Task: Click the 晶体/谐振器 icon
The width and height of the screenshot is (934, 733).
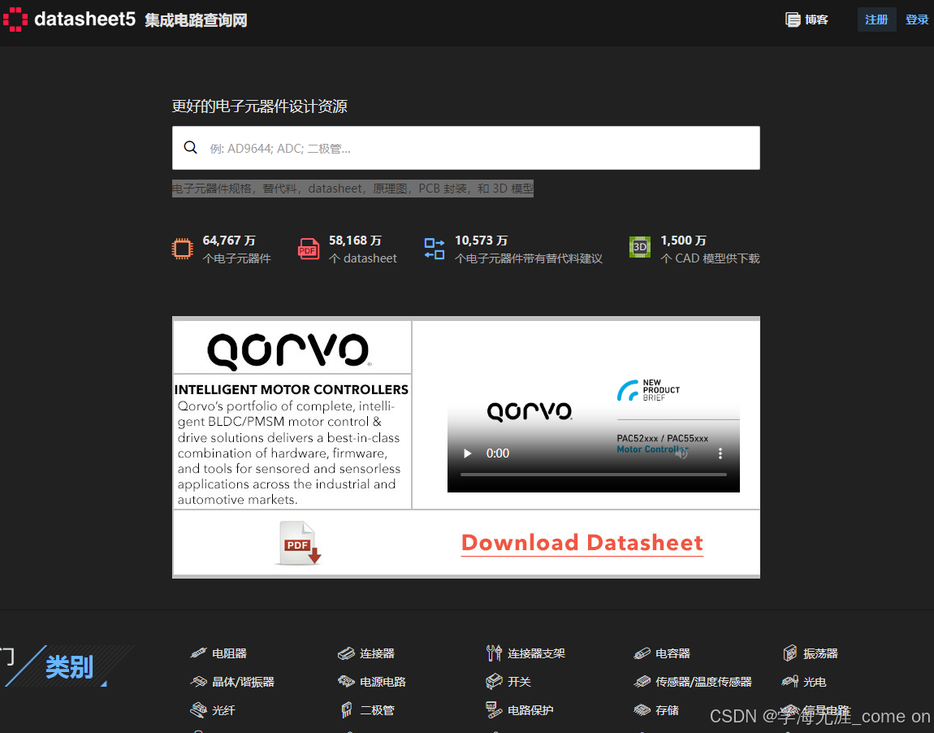Action: [x=198, y=682]
